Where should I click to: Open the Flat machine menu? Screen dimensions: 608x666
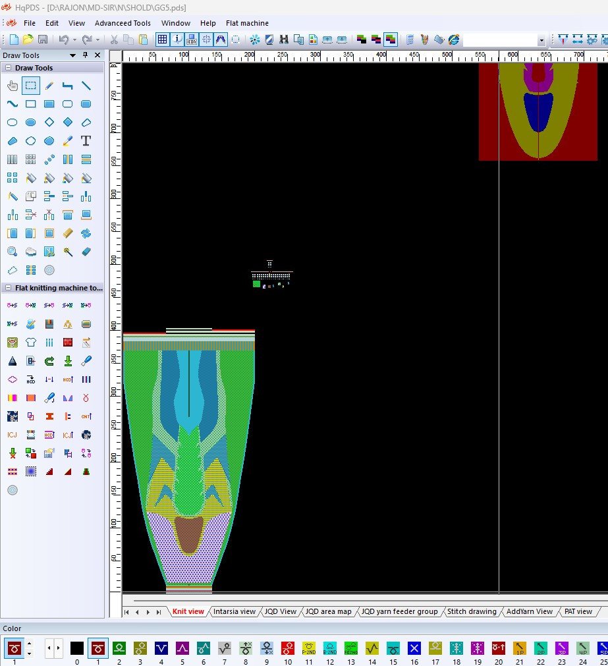[x=247, y=23]
